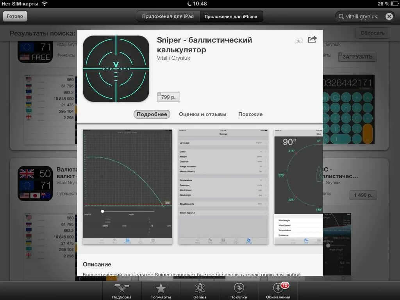
Task: Open the Похожие tab
Action: click(x=250, y=114)
